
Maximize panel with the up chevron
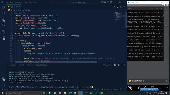[x=122, y=65]
